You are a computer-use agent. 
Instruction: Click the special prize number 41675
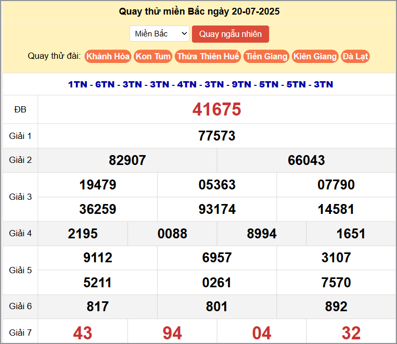pos(217,109)
